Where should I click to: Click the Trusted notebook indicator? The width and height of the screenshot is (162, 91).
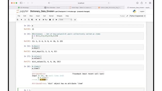coord(122,16)
